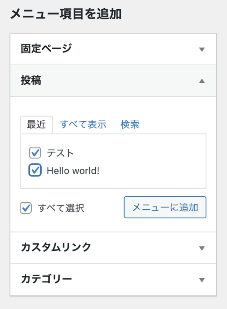
Task: Toggle the すべて選択 checkbox
Action: point(26,208)
